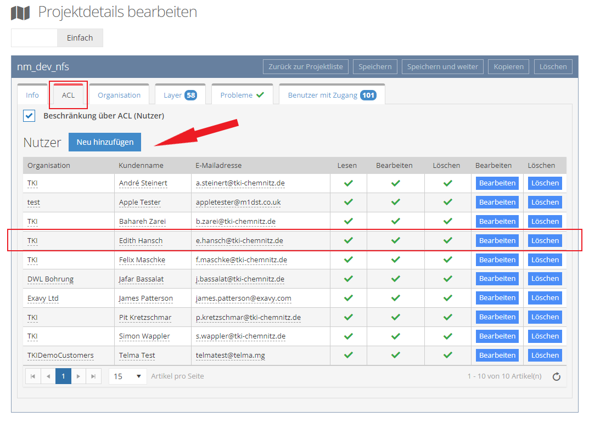This screenshot has height=434, width=589.
Task: Click Lesen checkmark for André Steinert
Action: coord(348,183)
